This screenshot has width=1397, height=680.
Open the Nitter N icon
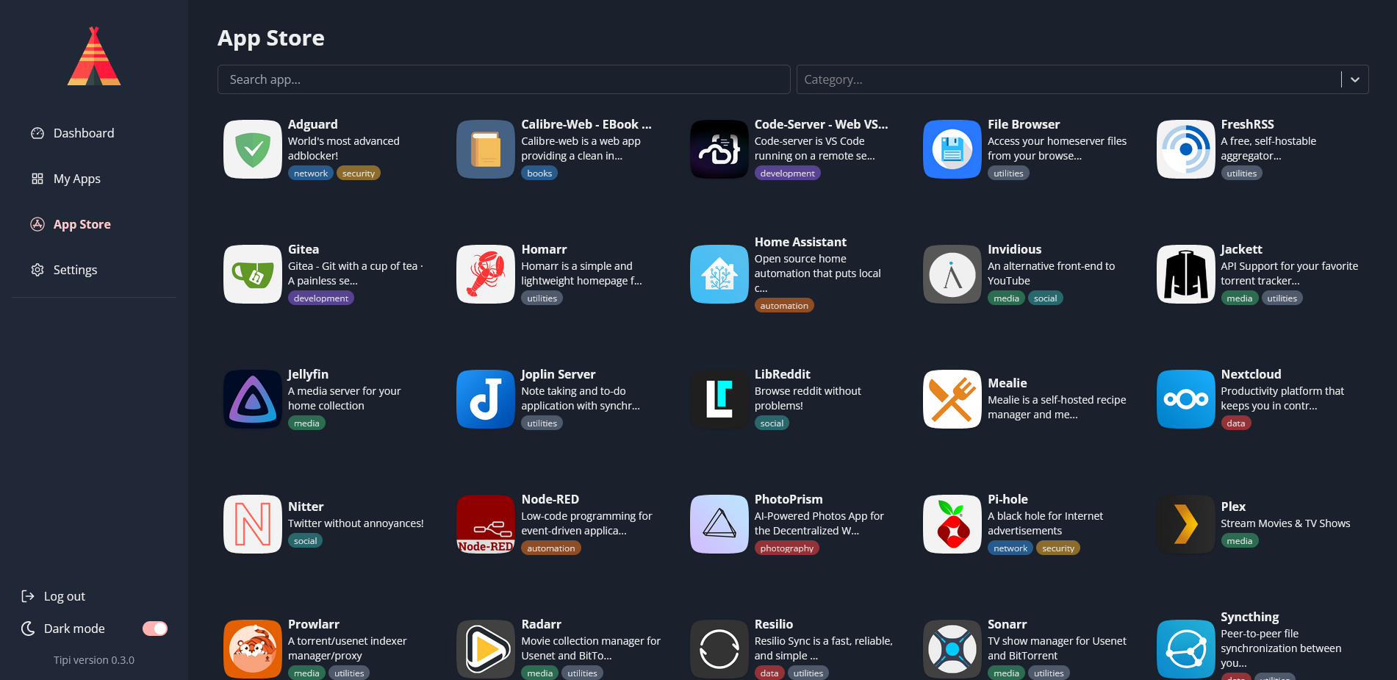tap(253, 524)
